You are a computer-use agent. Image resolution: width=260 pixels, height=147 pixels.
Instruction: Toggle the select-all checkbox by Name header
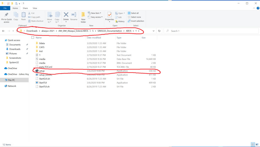(33, 38)
